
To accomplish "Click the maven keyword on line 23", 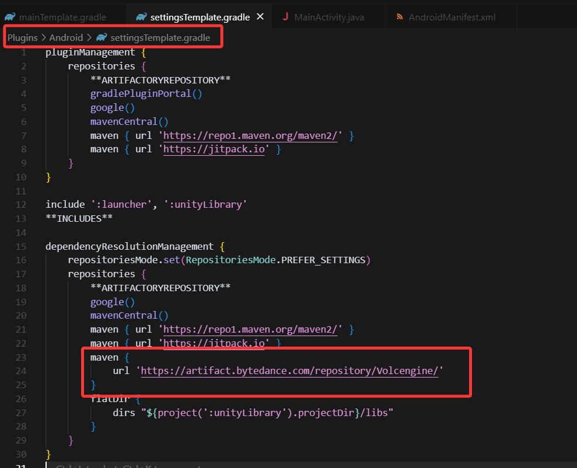I will pyautogui.click(x=104, y=358).
